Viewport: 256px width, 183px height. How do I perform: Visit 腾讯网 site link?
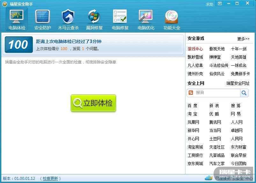[215, 122]
